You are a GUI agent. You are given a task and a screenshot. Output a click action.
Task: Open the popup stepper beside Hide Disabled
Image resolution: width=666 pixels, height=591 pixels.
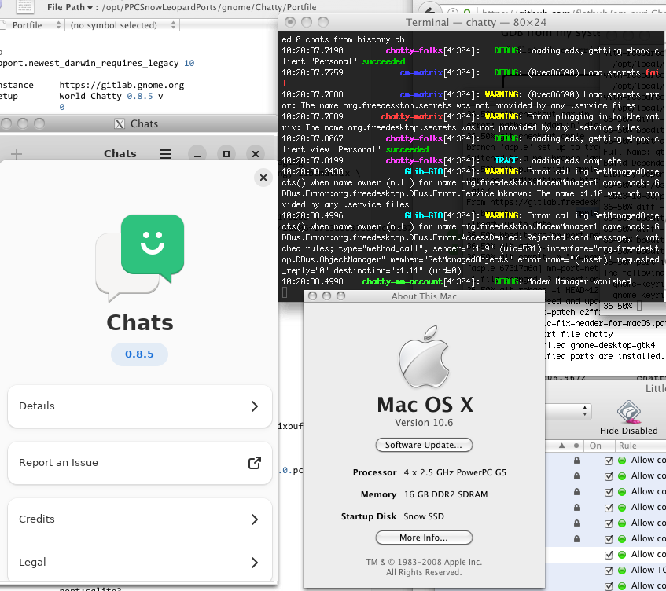click(x=585, y=411)
